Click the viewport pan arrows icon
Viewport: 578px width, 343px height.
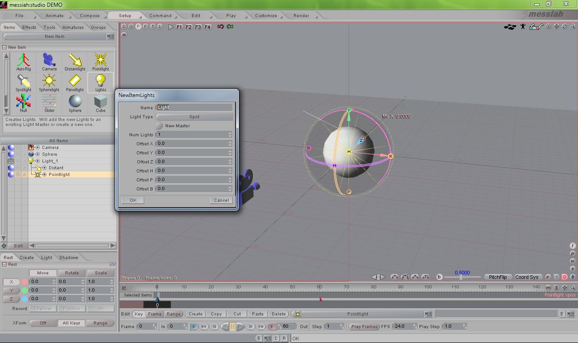tap(556, 27)
